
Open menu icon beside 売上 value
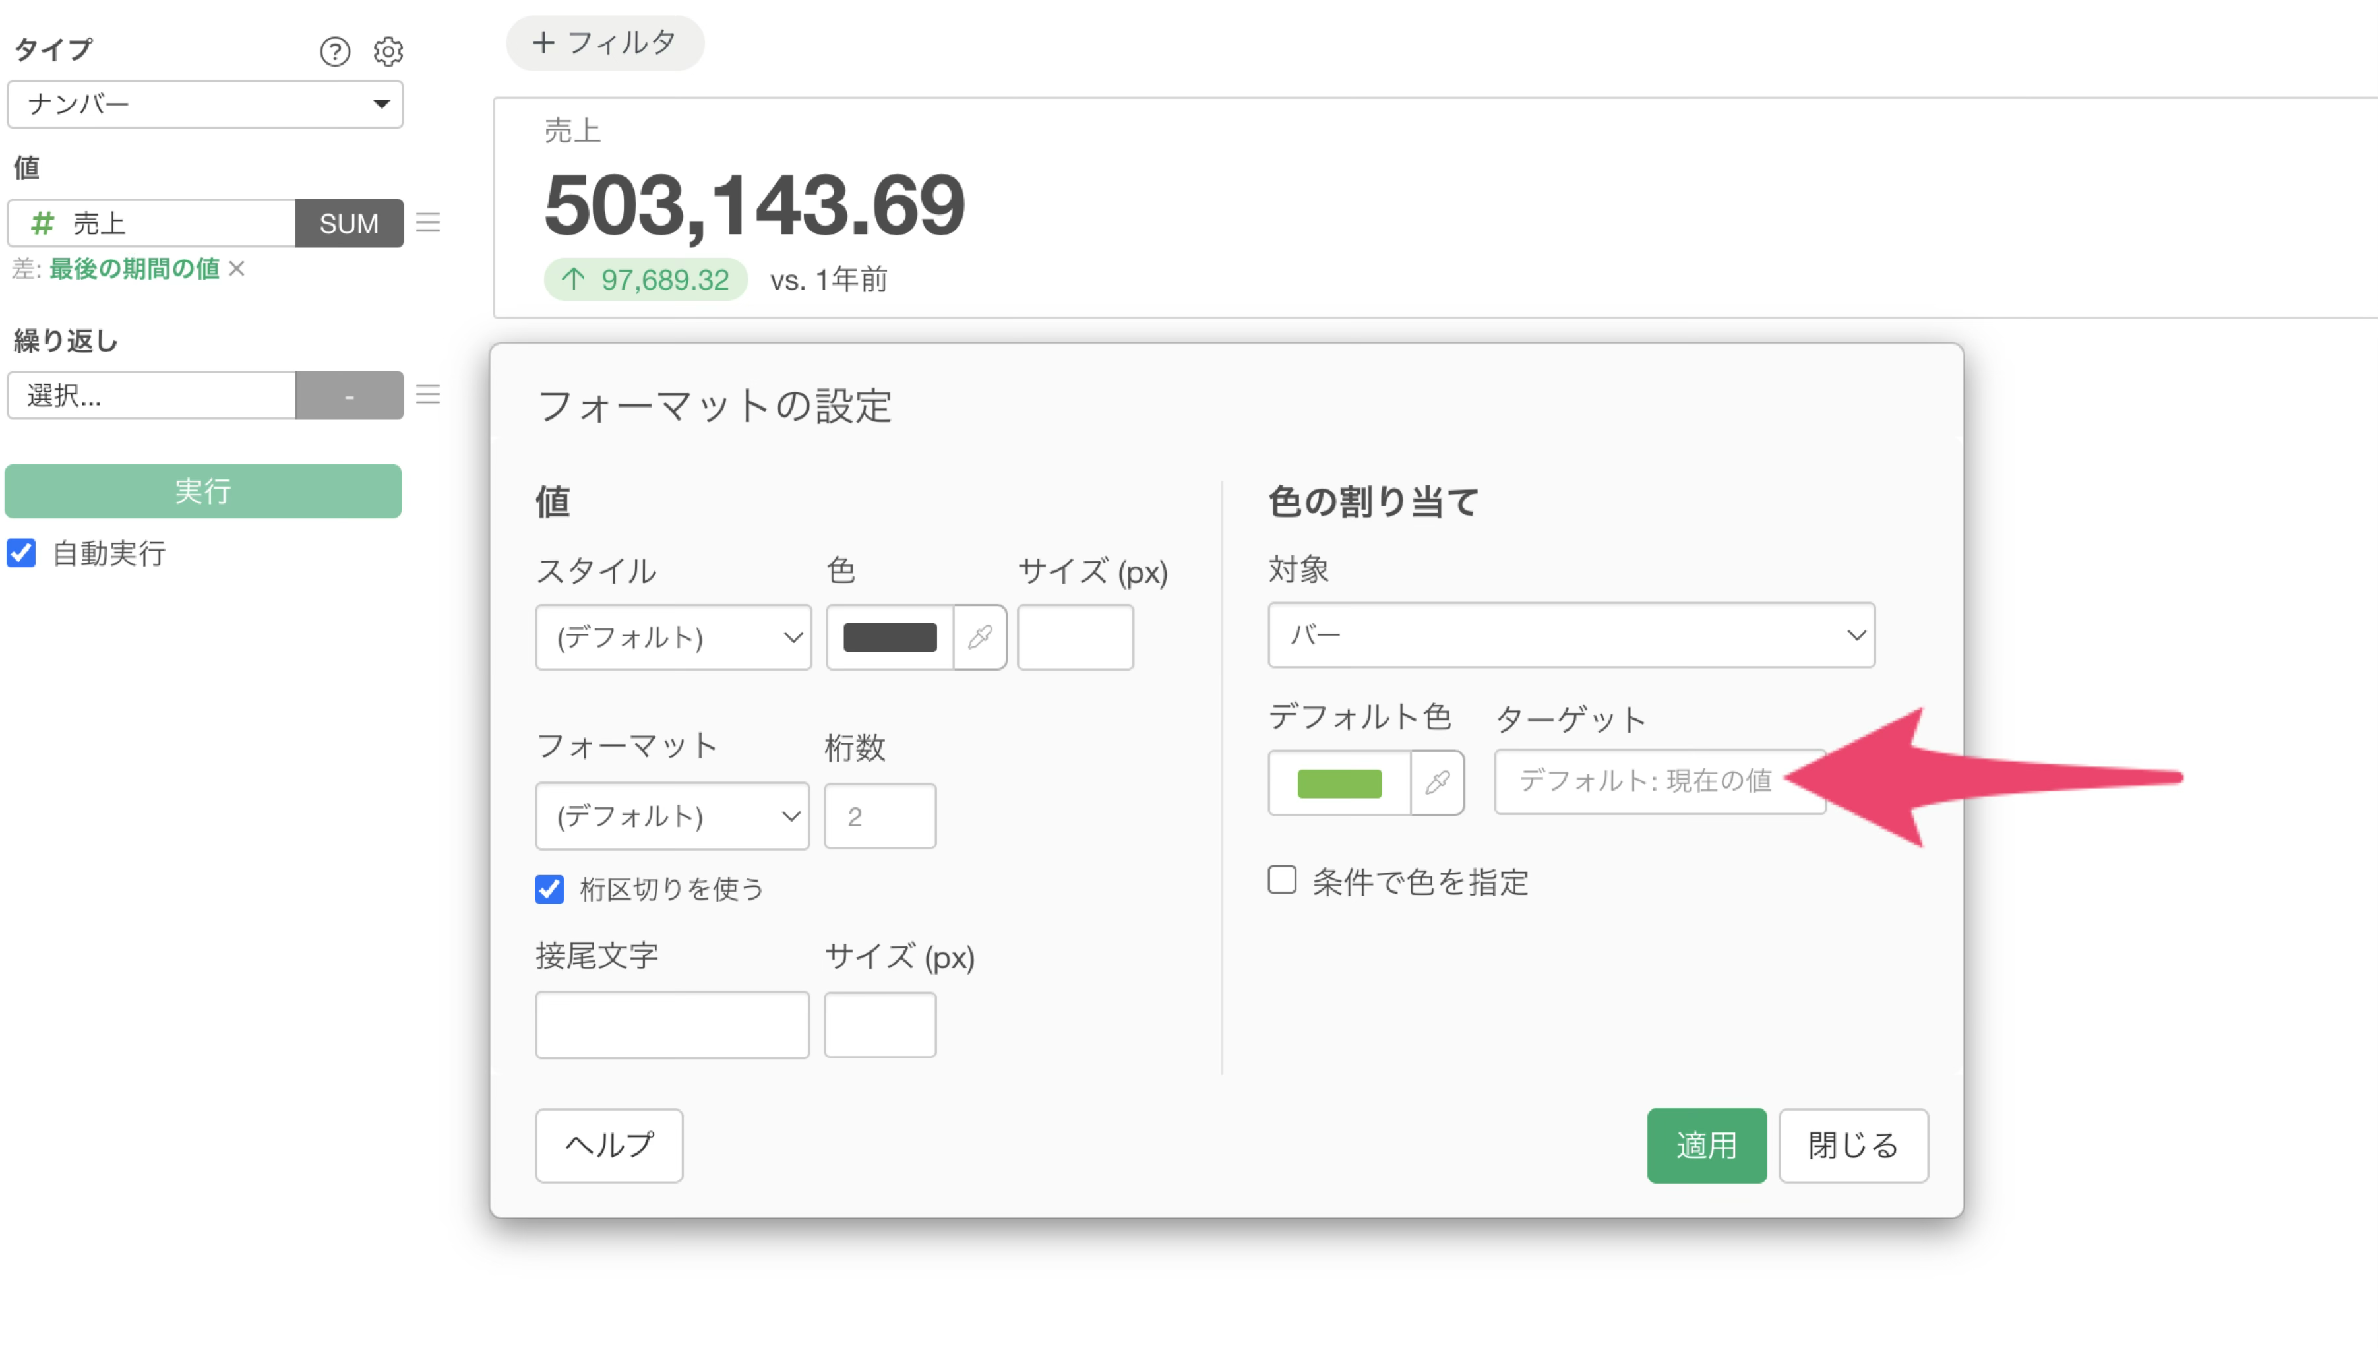coord(427,223)
